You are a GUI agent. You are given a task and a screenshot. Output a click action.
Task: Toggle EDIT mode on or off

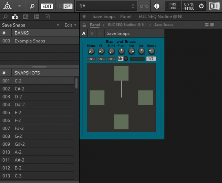tap(46, 6)
